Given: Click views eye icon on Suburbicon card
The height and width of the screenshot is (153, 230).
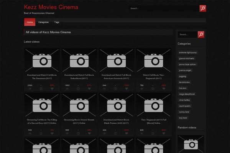Looking at the screenshot, I should click(x=67, y=89).
